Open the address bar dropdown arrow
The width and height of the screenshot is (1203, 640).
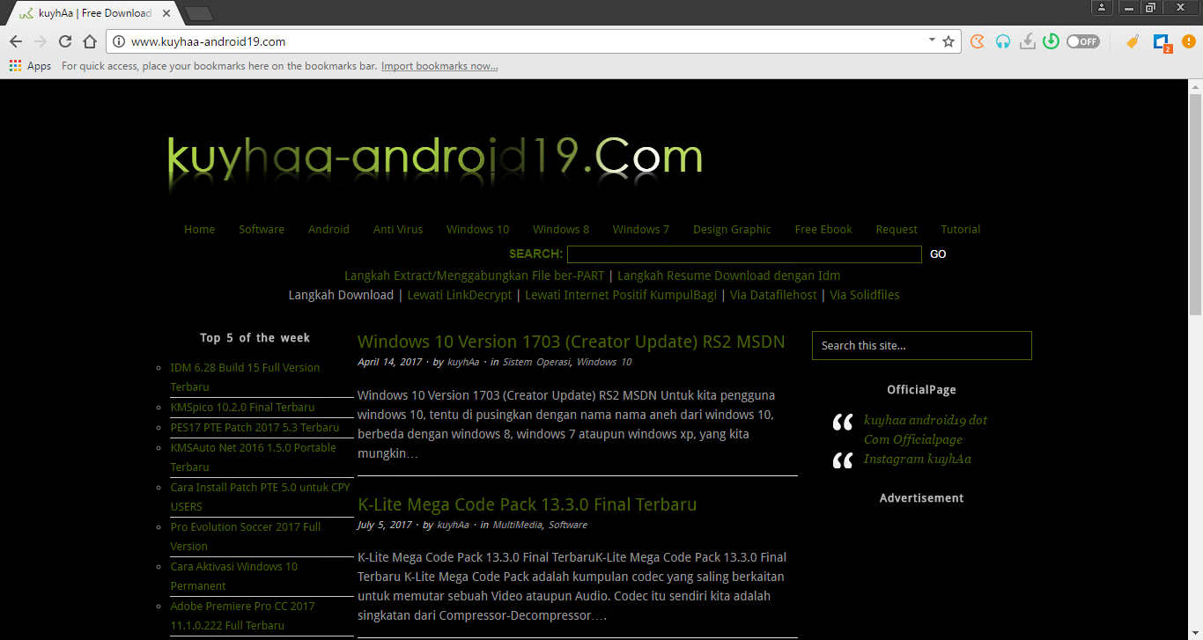click(932, 40)
